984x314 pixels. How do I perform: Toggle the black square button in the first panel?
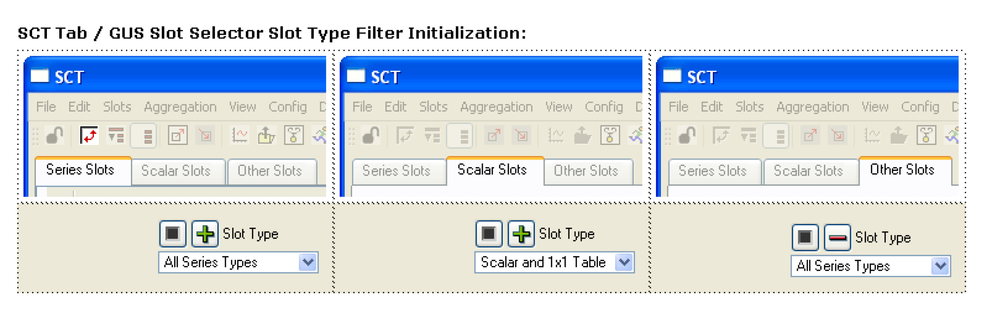click(x=172, y=234)
